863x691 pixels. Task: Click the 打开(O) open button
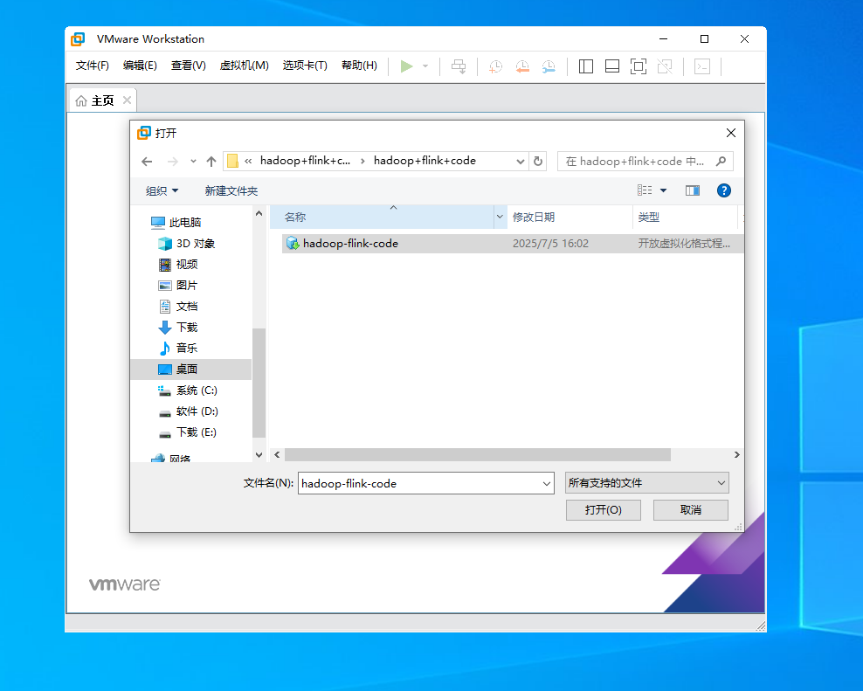coord(603,509)
